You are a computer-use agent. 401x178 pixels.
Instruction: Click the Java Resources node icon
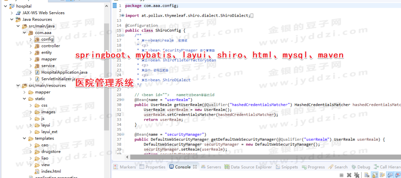[x=19, y=19]
